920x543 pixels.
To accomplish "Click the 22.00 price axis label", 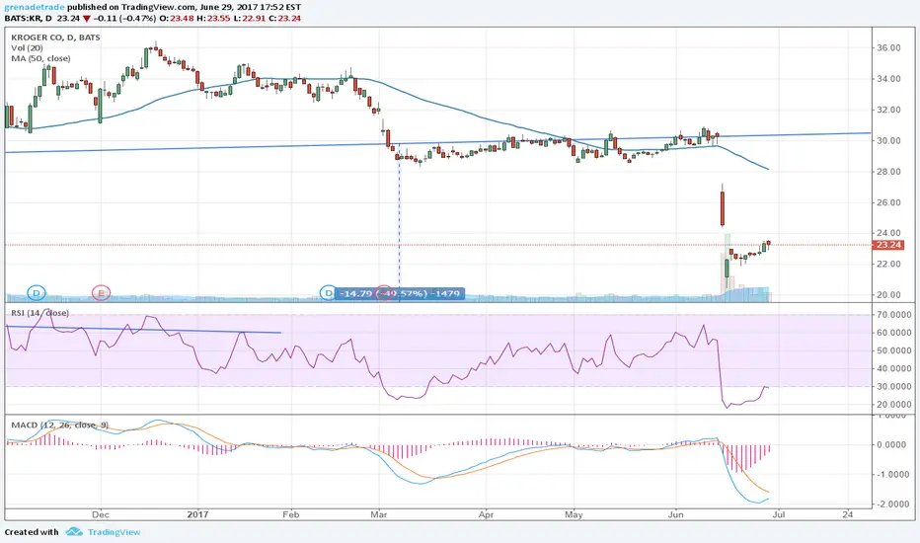I will coord(888,265).
